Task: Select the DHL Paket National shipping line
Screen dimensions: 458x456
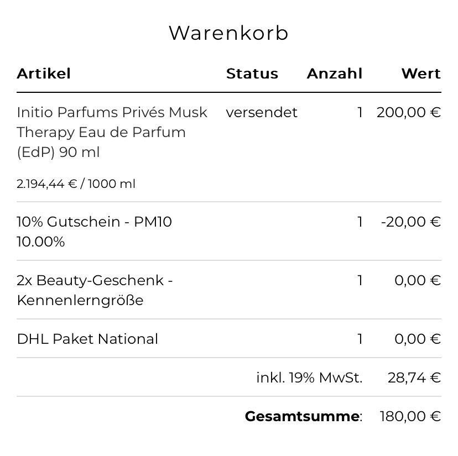Action: point(87,339)
